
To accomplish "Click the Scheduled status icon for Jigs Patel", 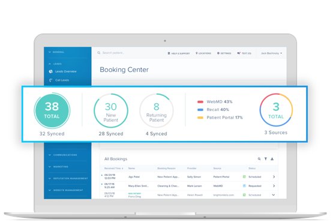I will tap(244, 176).
